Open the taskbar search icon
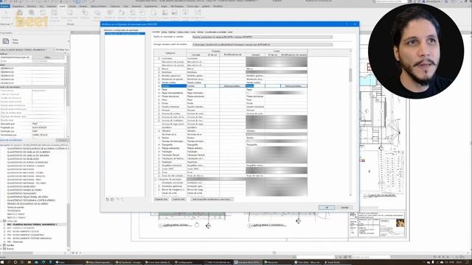Image resolution: width=472 pixels, height=265 pixels. pos(8,262)
